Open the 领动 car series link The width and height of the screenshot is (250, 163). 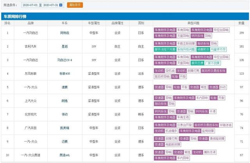coord(64,115)
